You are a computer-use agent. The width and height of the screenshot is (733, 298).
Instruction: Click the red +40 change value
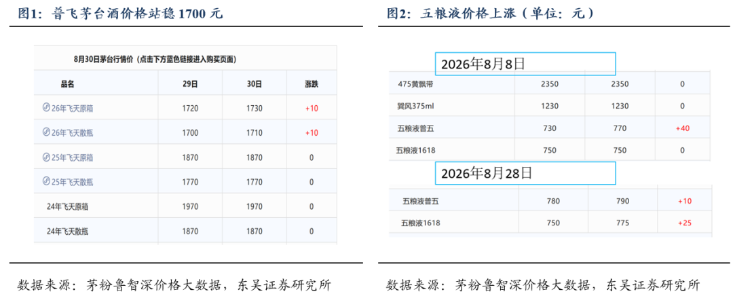coord(683,128)
